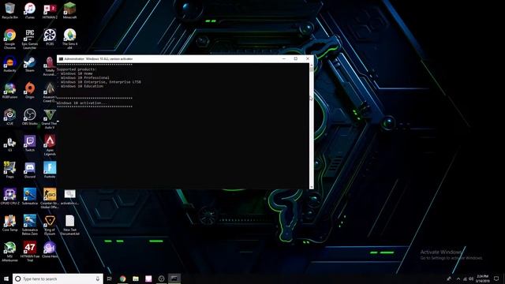Image resolution: width=505 pixels, height=284 pixels.
Task: Open the Clone Hero desktop shortcut
Action: [50, 250]
